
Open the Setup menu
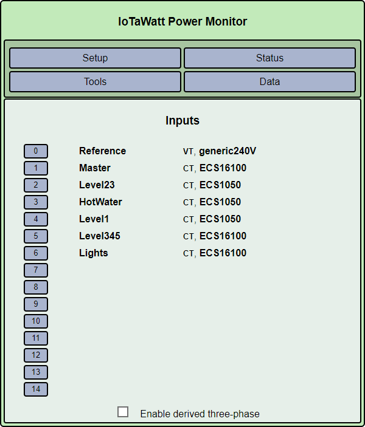[x=95, y=58]
